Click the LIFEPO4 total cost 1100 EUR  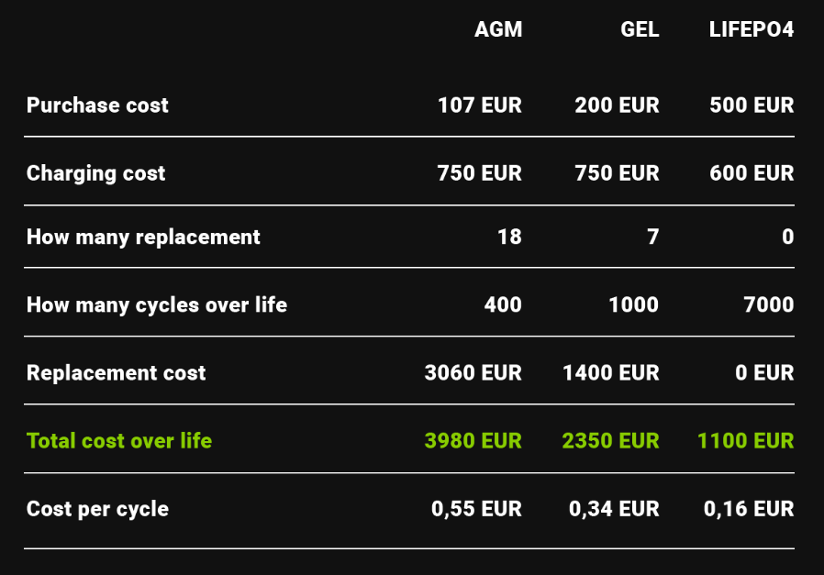(x=745, y=441)
